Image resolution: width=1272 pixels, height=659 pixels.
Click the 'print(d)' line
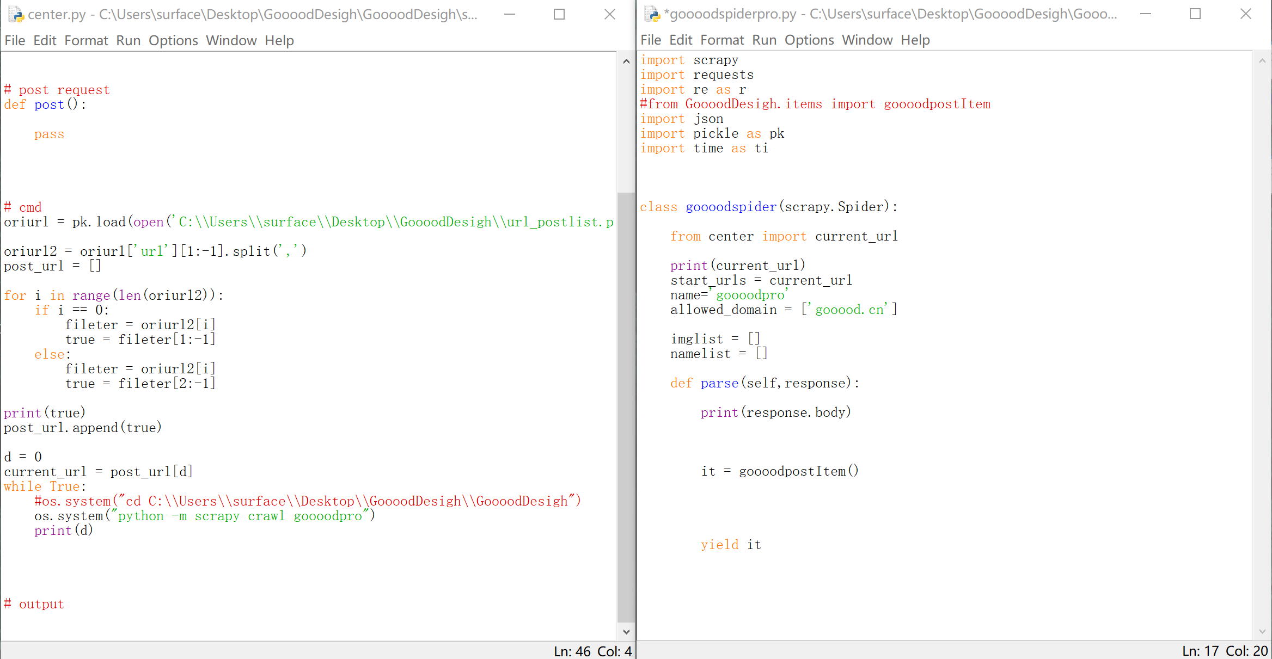pos(64,531)
